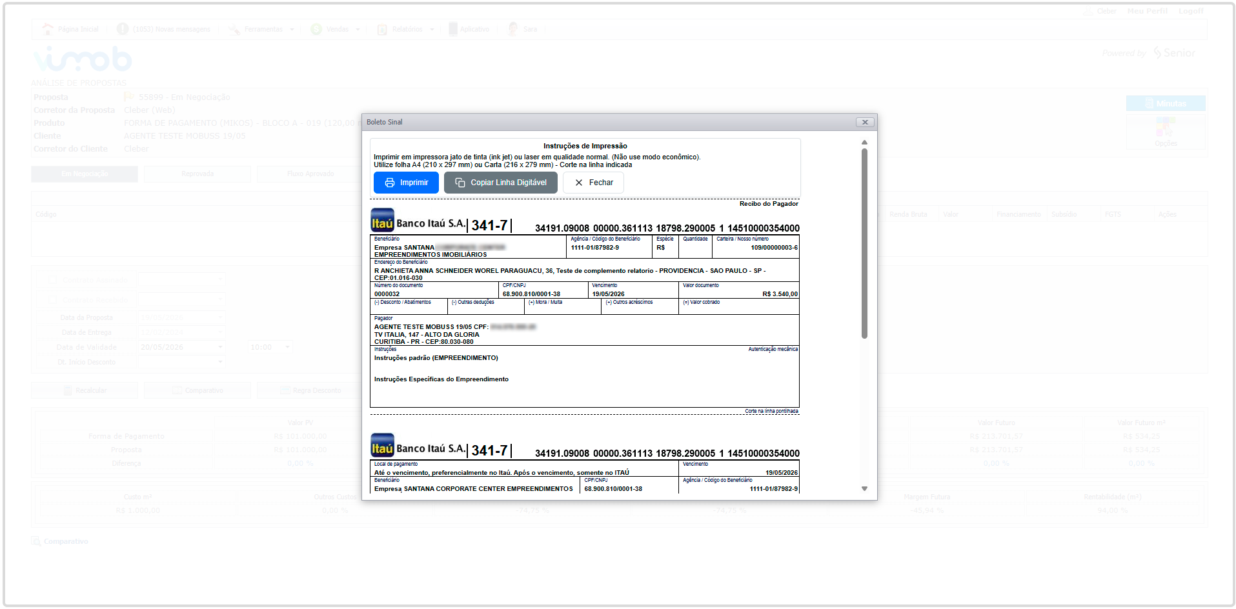The width and height of the screenshot is (1236, 609).
Task: Open the Relatórios menu
Action: click(405, 29)
